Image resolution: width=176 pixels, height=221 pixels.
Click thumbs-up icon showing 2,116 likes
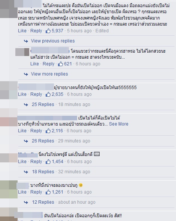point(48,131)
